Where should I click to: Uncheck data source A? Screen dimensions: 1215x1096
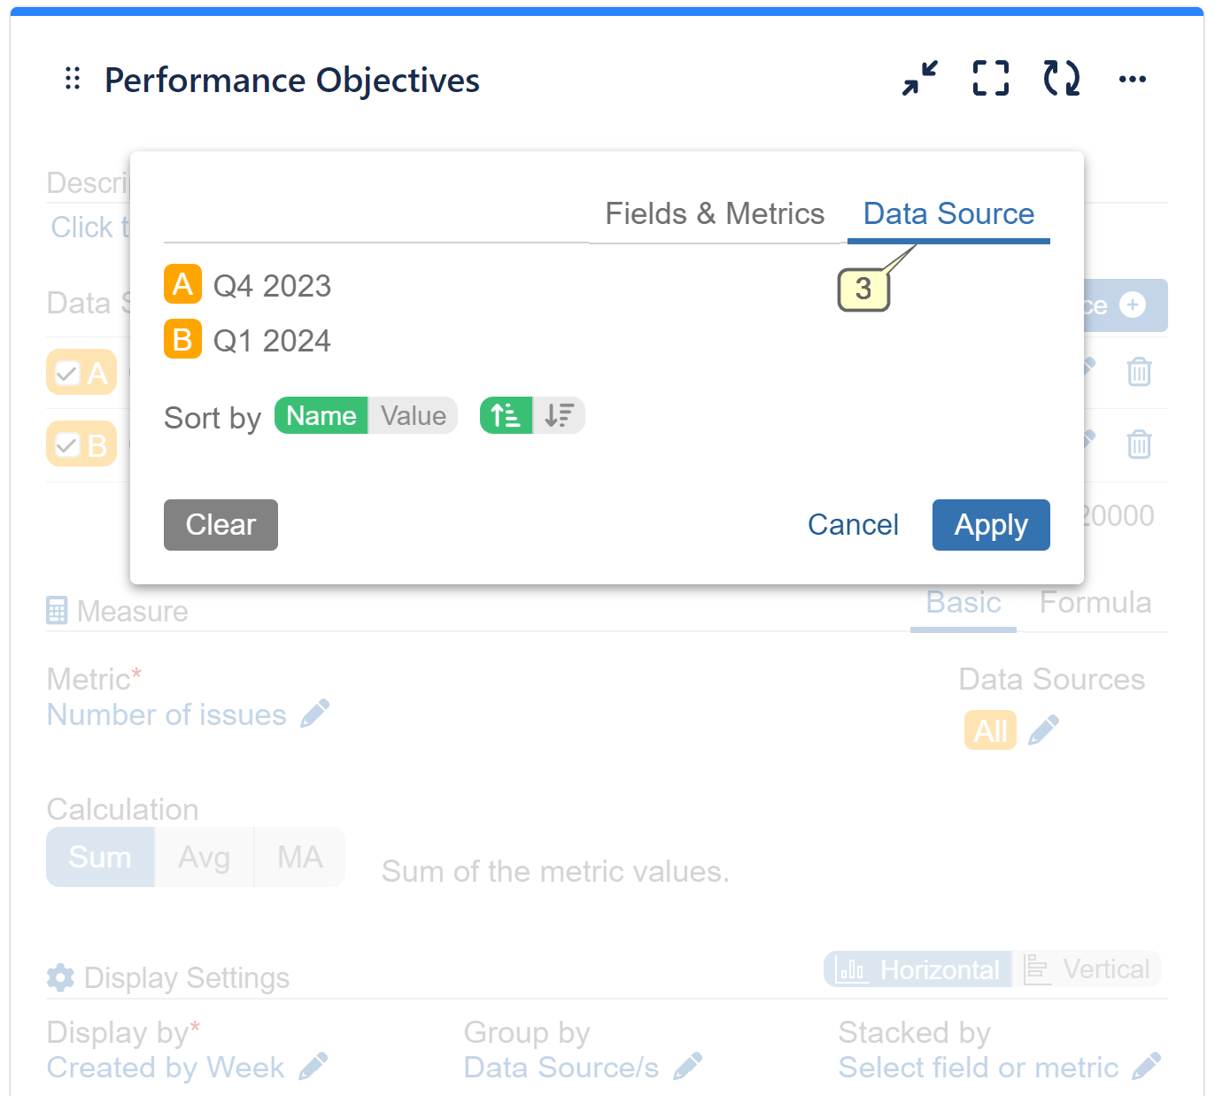click(x=67, y=373)
